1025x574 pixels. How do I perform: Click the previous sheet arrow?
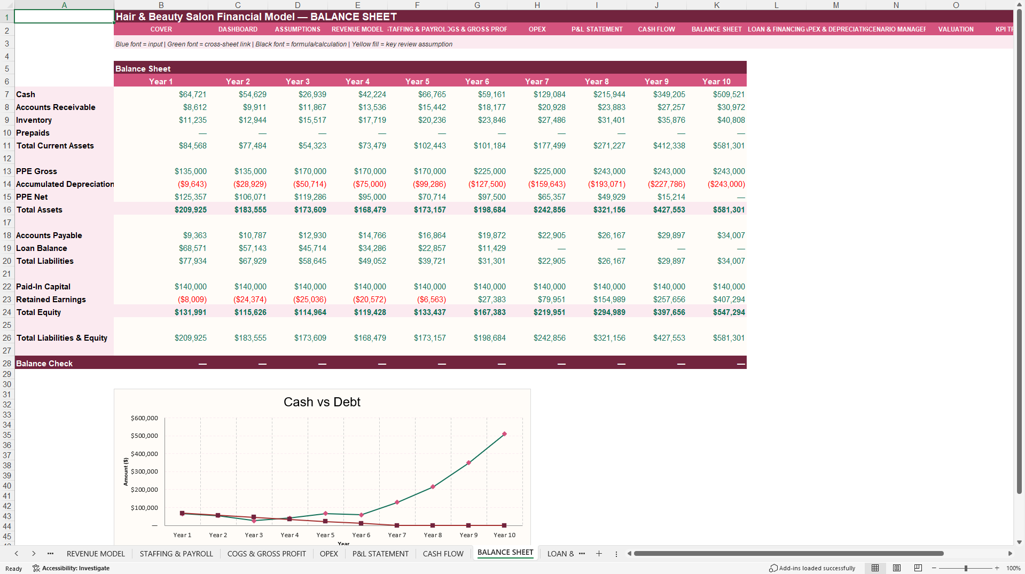(17, 554)
